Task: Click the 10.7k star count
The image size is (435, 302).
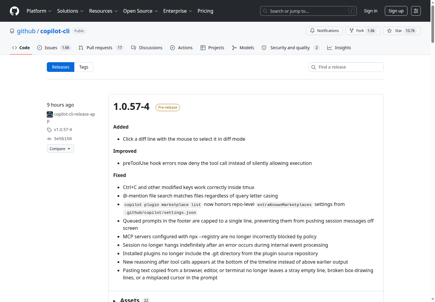Action: click(410, 31)
